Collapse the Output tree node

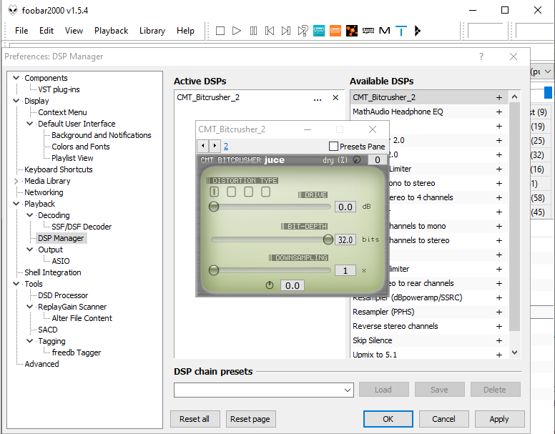tap(30, 250)
